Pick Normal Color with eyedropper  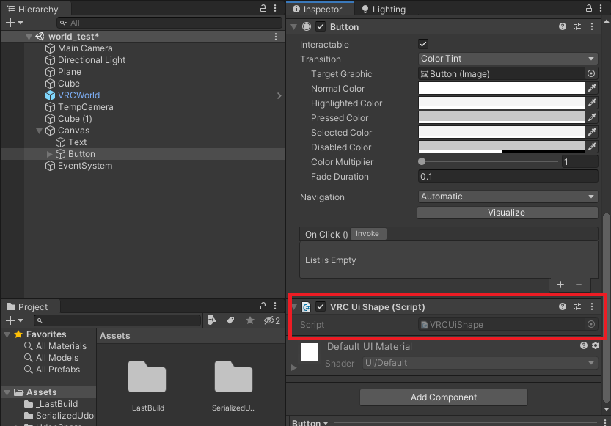click(592, 89)
